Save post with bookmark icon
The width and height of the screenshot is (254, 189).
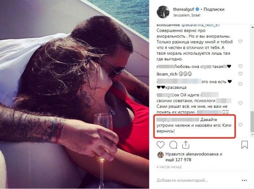click(244, 145)
